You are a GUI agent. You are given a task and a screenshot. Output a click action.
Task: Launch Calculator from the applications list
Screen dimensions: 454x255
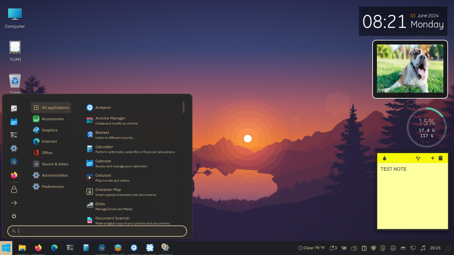[x=104, y=147]
